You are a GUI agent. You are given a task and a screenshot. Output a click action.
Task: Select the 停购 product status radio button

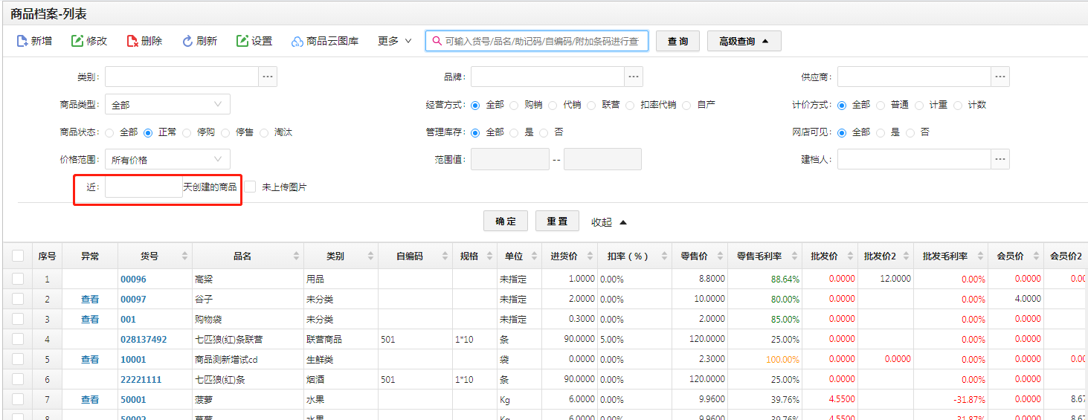pyautogui.click(x=187, y=132)
